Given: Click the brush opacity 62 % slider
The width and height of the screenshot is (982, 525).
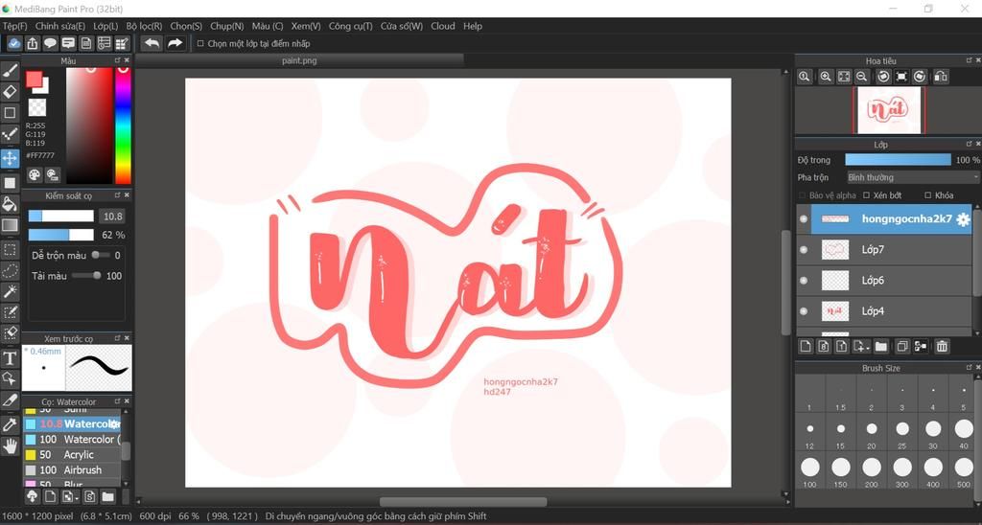Looking at the screenshot, I should [x=60, y=235].
